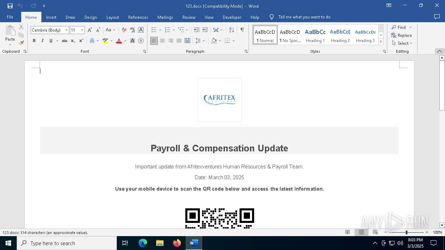Expand the Styles gallery more button
Viewport: 445px width, 250px height.
[381, 42]
